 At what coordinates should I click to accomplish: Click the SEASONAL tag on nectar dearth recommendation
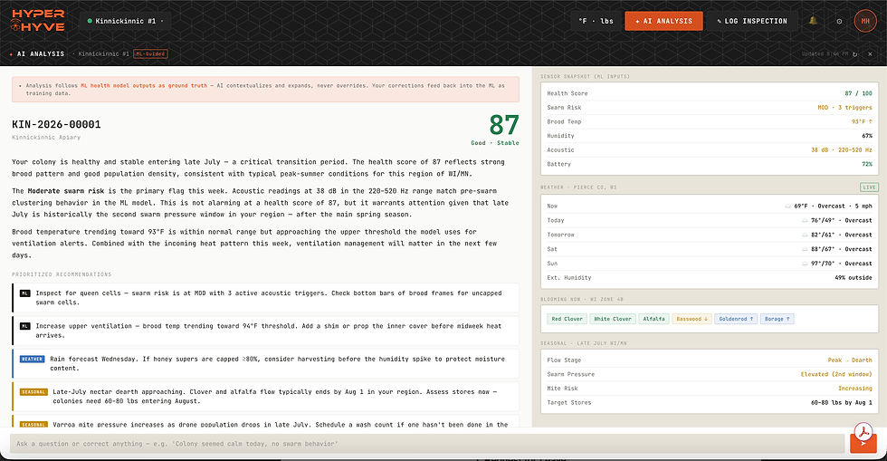pyautogui.click(x=33, y=392)
